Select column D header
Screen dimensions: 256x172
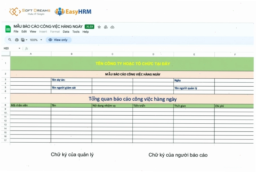[153, 54]
